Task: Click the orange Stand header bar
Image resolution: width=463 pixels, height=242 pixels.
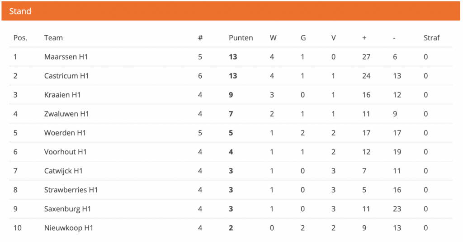Action: (x=231, y=11)
